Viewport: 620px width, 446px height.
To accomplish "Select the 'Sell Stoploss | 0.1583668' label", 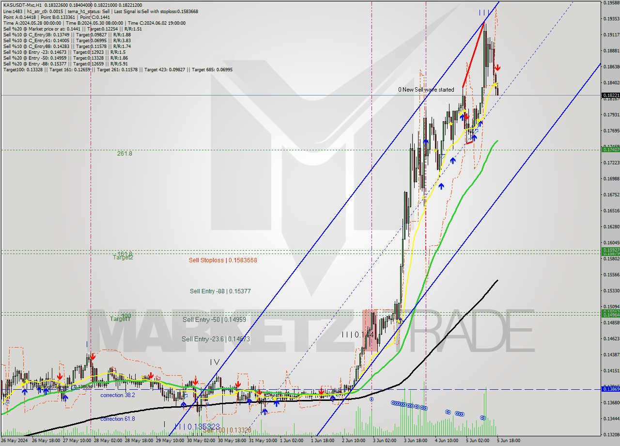I will click(223, 260).
